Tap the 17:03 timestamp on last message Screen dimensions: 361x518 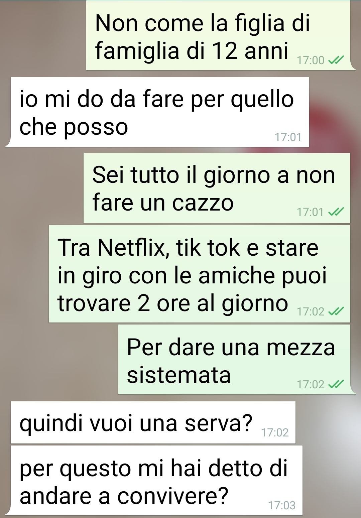282,506
